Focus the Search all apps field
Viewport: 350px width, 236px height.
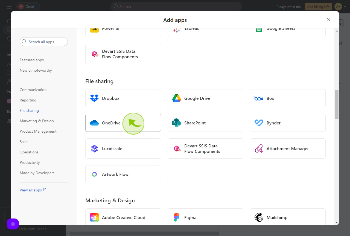(x=44, y=42)
